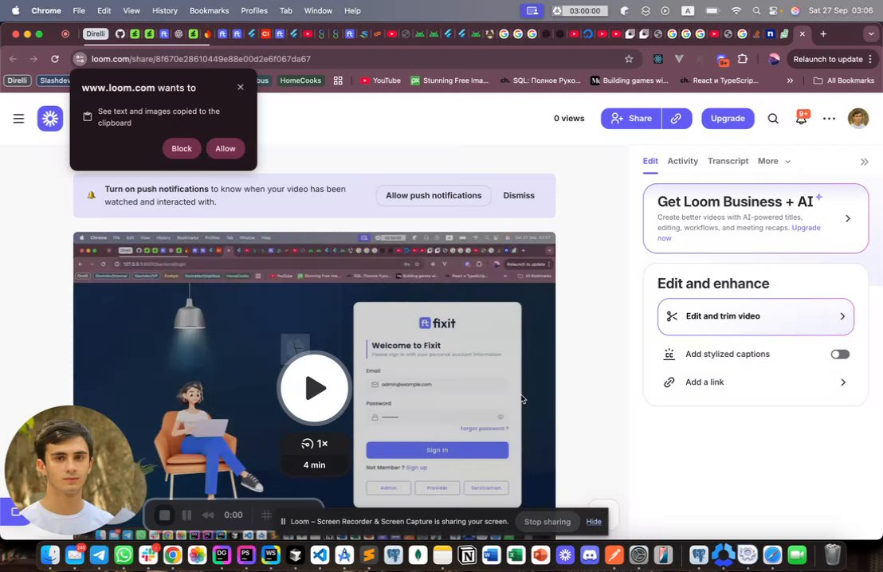Go back in Chrome navigation
This screenshot has height=572, width=883.
pyautogui.click(x=13, y=59)
